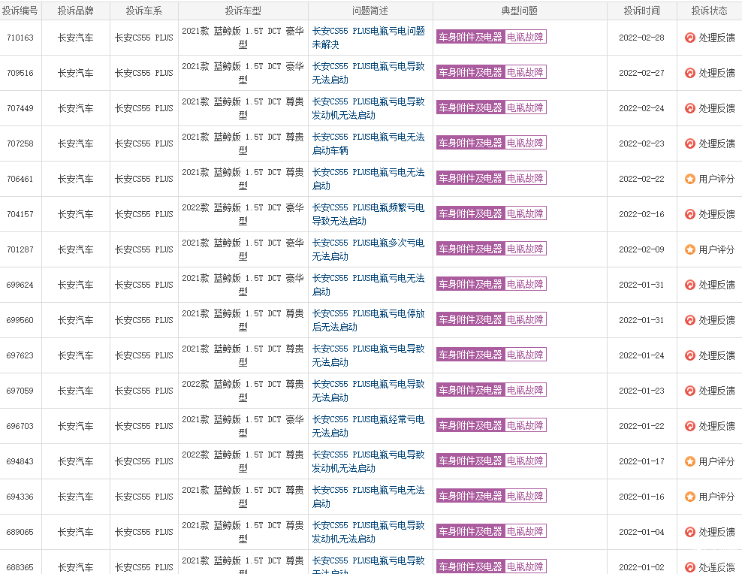This screenshot has width=742, height=574.
Task: Open complaint link for 2022-02-28 entry
Action: pos(369,38)
